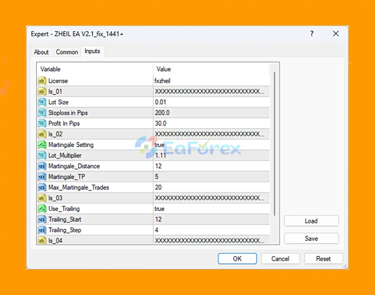Click the string icon beside ls_03
The height and width of the screenshot is (295, 375).
click(x=42, y=198)
